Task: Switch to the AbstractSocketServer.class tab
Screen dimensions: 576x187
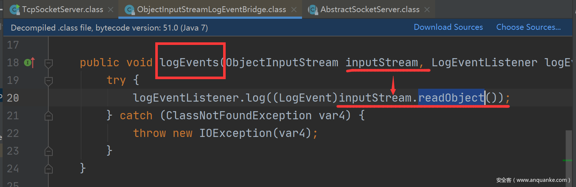Action: pos(369,10)
